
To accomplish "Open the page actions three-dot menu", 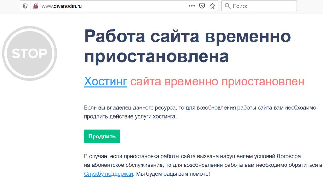I will pyautogui.click(x=192, y=6).
